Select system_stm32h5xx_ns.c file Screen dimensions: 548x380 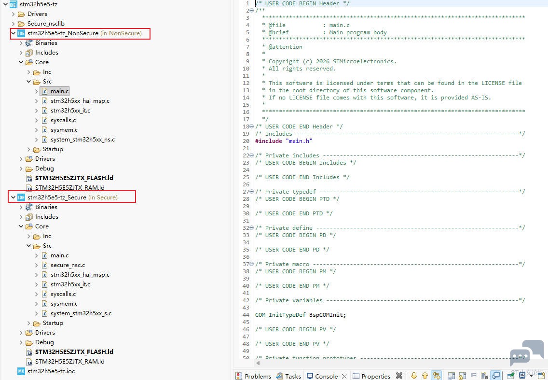pos(82,139)
